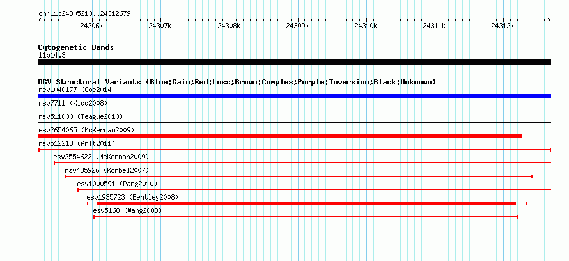Click the thick red bar of esv1935723

pyautogui.click(x=306, y=203)
